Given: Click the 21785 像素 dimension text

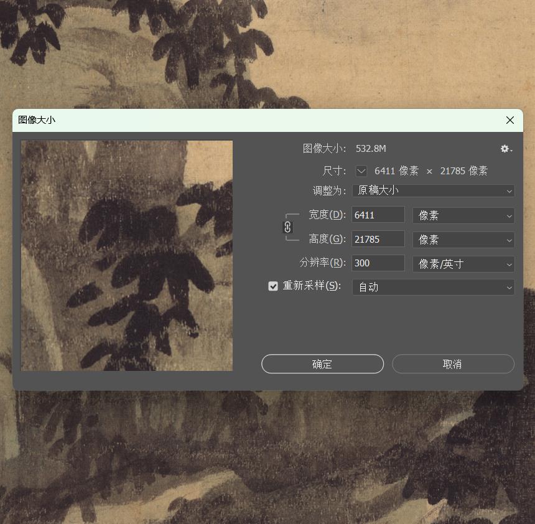Looking at the screenshot, I should click(464, 171).
